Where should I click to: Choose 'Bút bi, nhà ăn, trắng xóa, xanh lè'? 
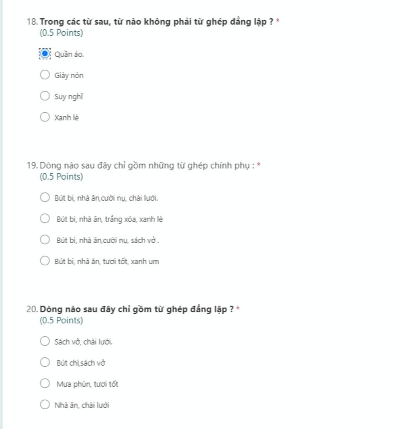pos(45,218)
